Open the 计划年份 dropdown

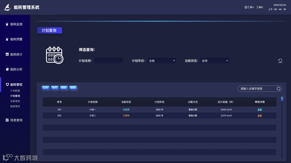point(162,61)
